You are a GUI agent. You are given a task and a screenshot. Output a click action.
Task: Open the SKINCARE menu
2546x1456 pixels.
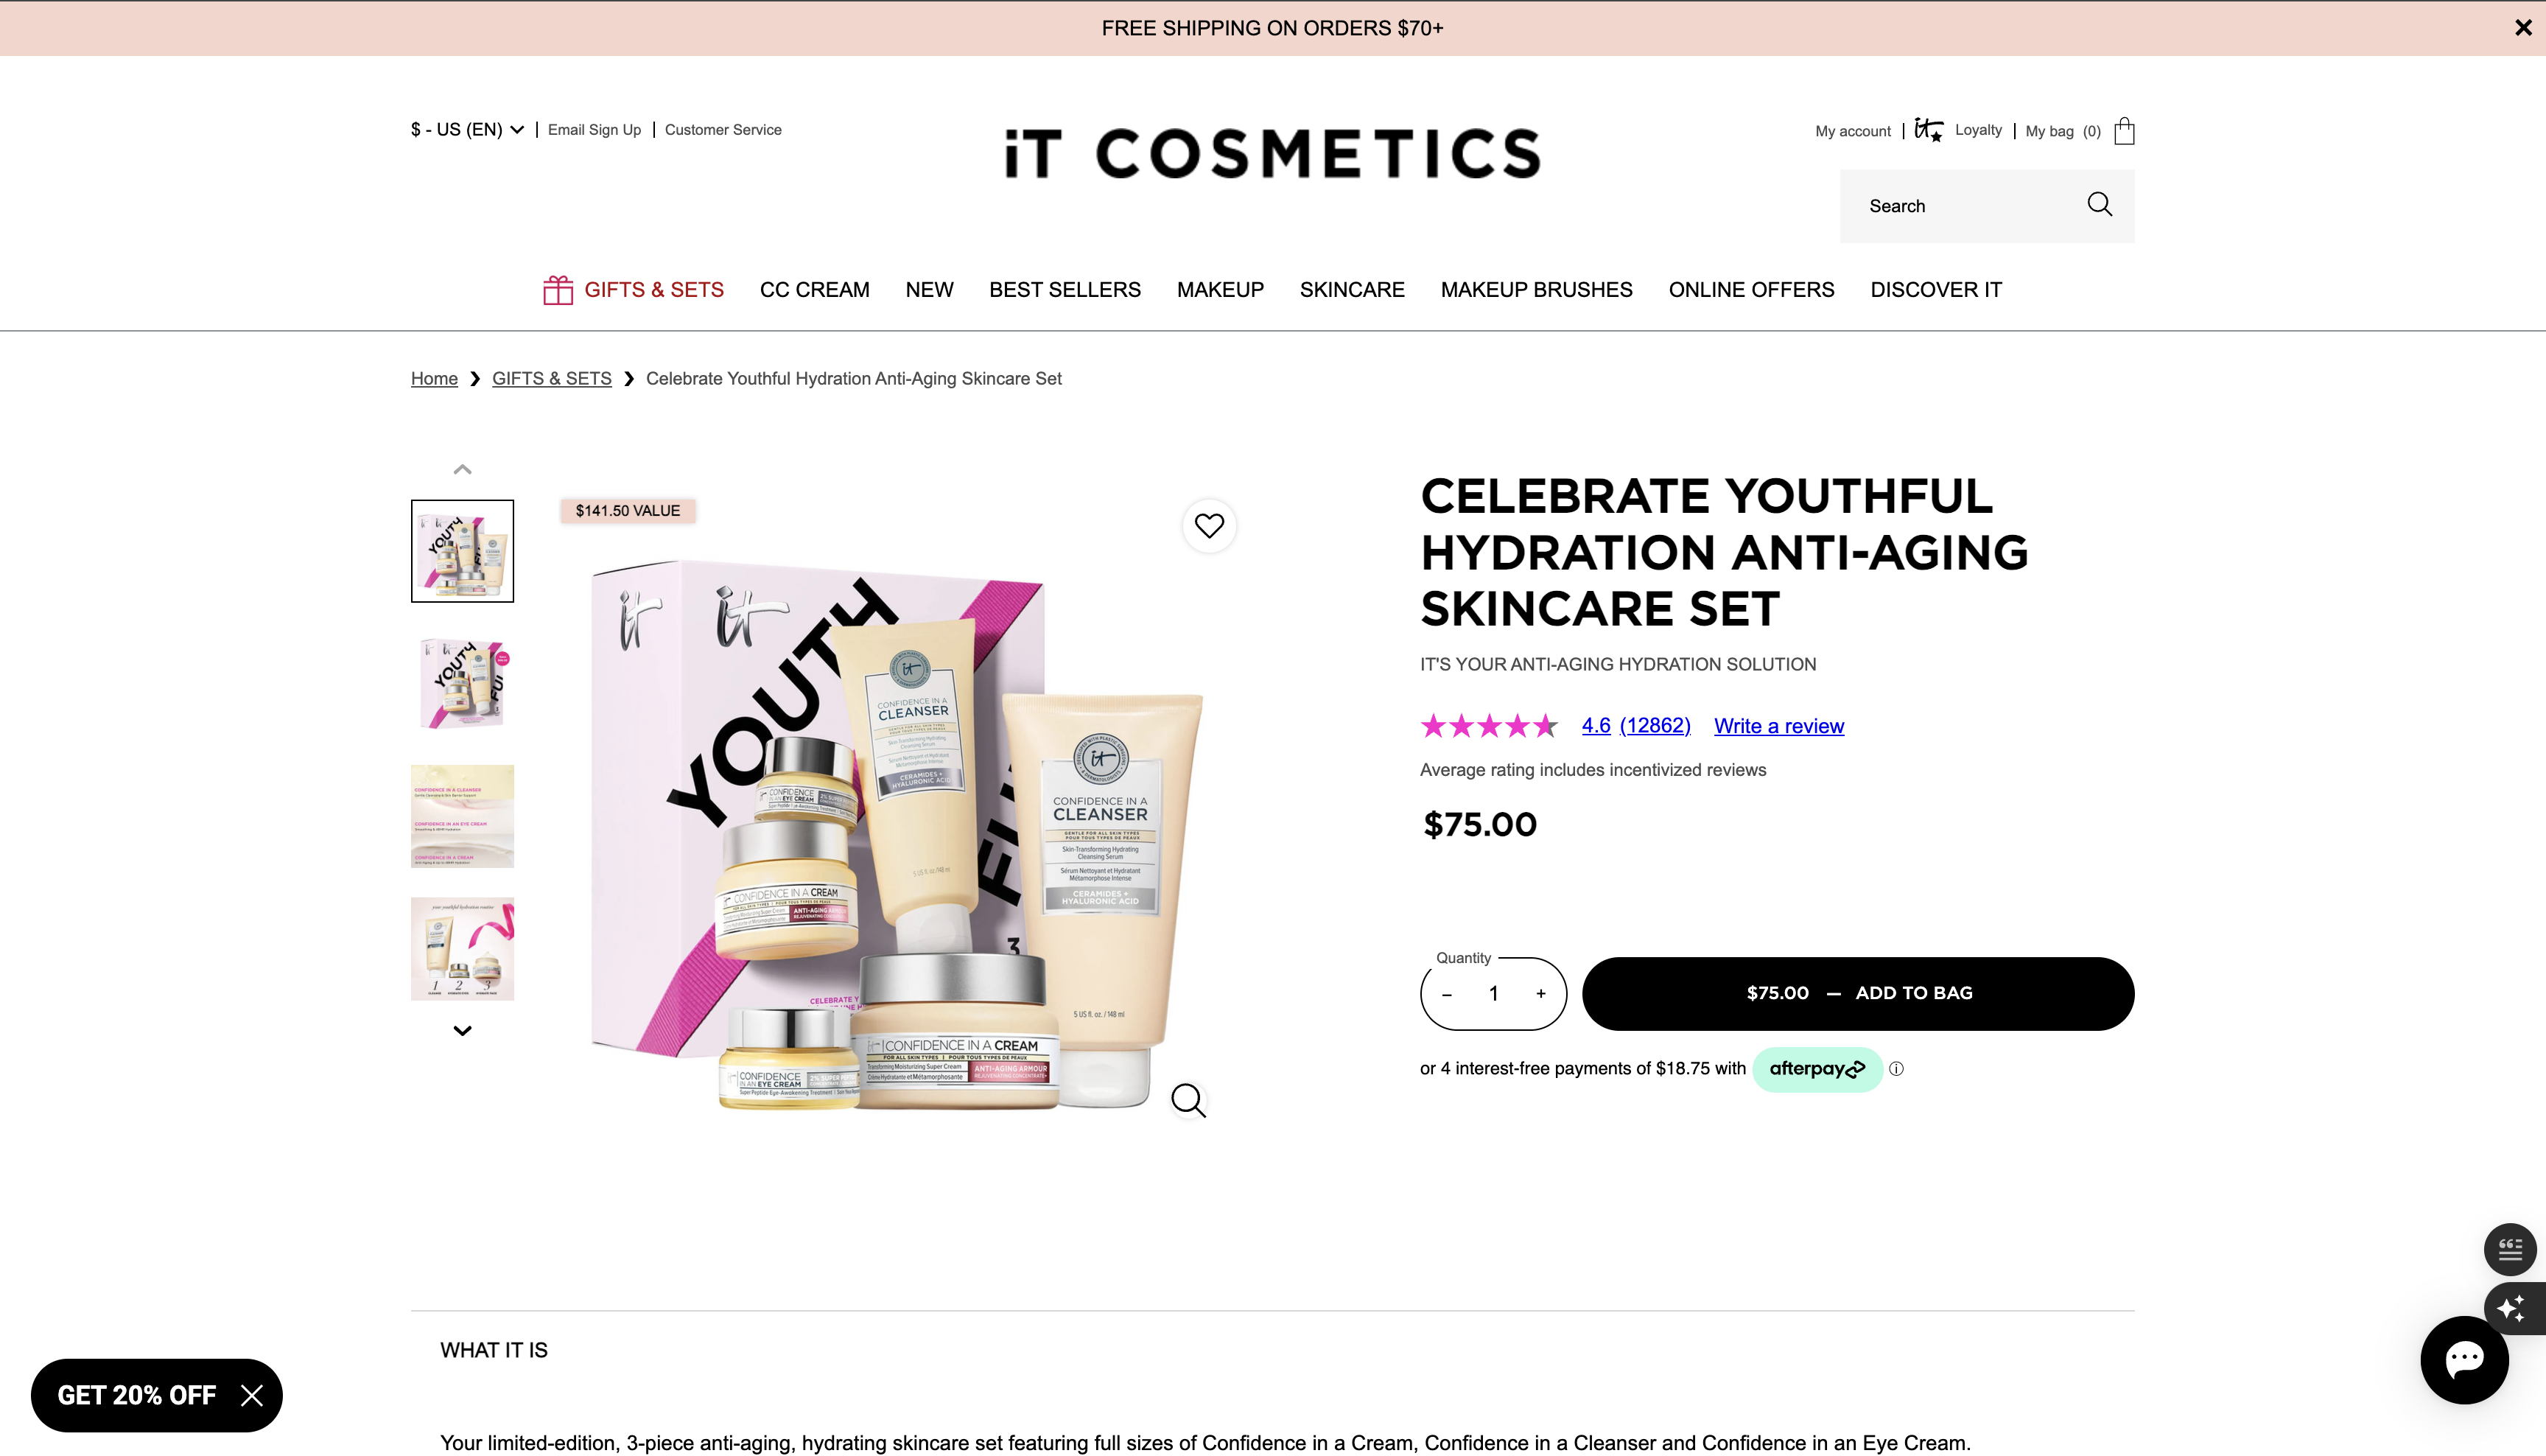coord(1352,290)
